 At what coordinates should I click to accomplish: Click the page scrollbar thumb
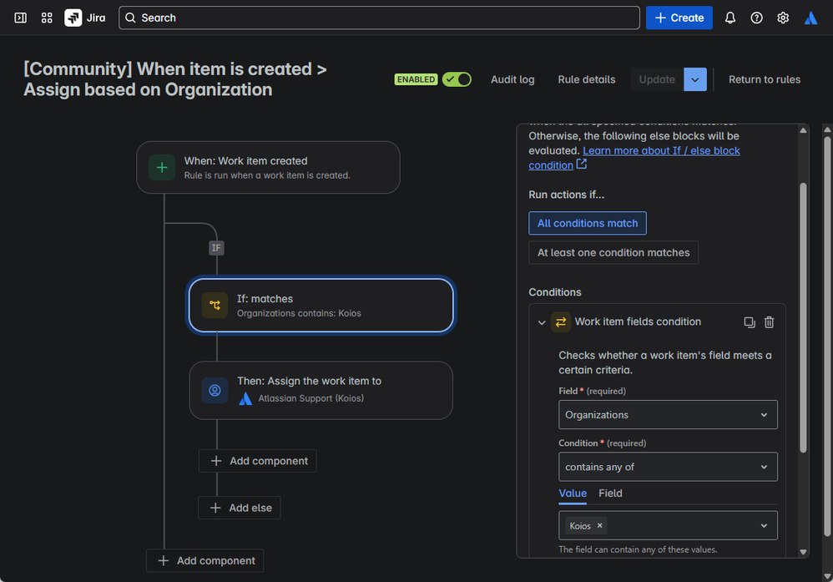click(x=827, y=336)
